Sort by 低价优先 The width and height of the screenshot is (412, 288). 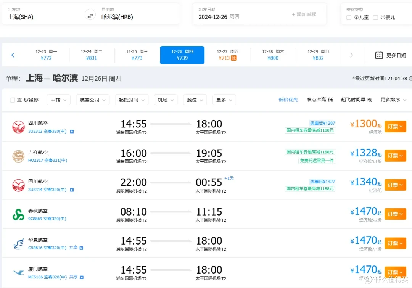click(x=288, y=100)
